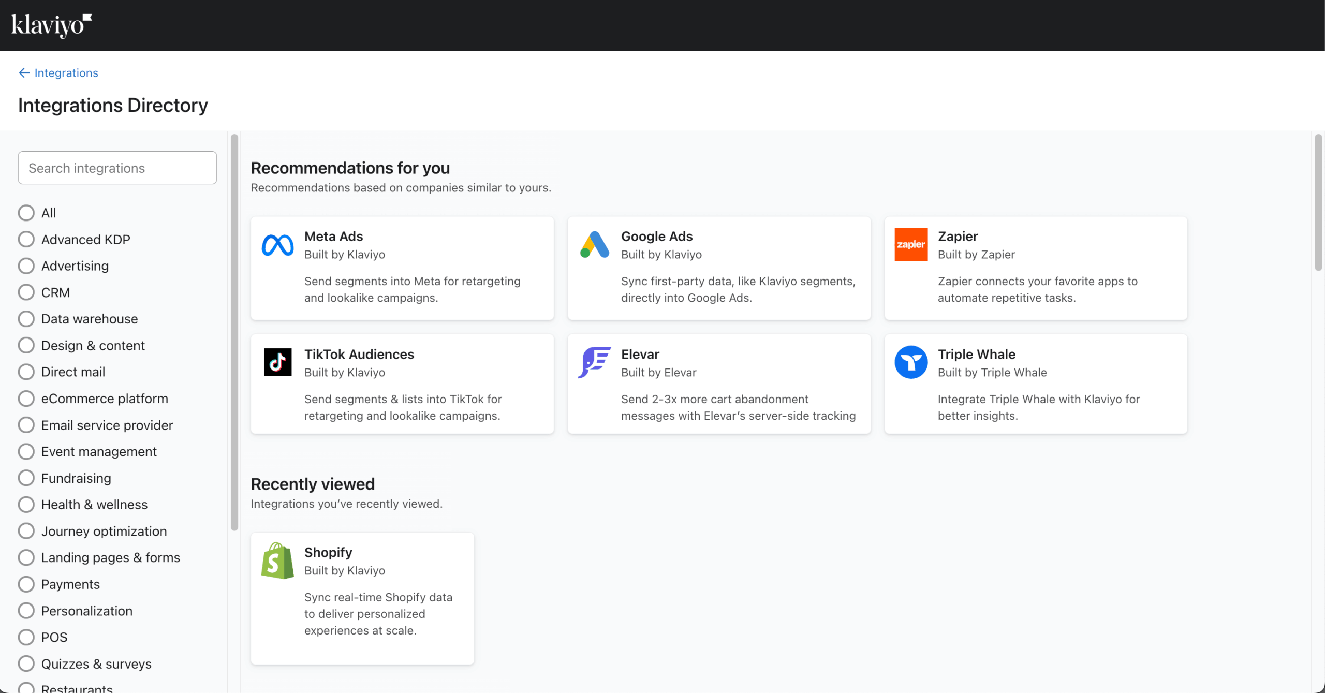The height and width of the screenshot is (693, 1325).
Task: Open the Shopify integration title
Action: 328,553
